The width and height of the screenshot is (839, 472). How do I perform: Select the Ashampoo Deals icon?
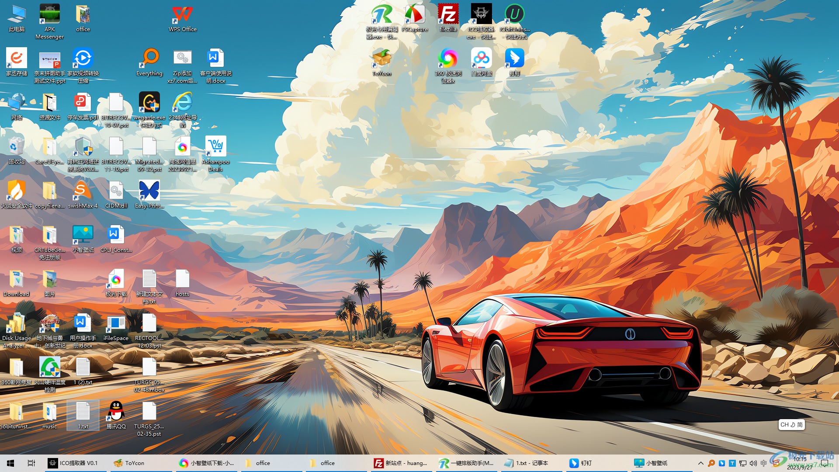pos(215,153)
